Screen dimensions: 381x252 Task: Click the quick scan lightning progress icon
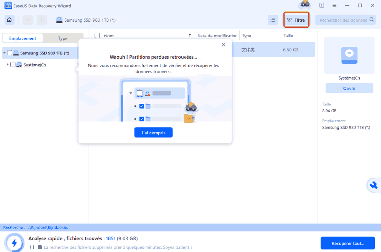[x=14, y=243]
